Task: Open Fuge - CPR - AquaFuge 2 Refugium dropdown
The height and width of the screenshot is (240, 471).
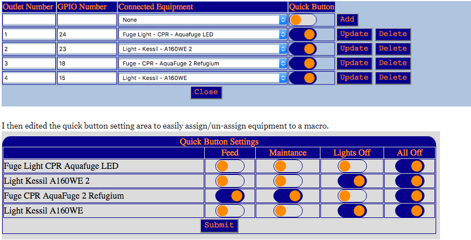Action: [x=203, y=63]
